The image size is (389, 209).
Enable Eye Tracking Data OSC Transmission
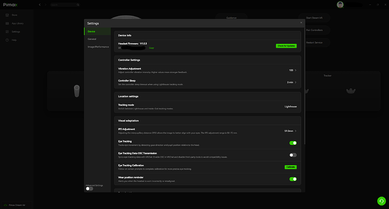[293, 155]
